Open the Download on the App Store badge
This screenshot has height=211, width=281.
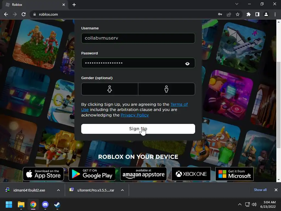click(x=43, y=174)
